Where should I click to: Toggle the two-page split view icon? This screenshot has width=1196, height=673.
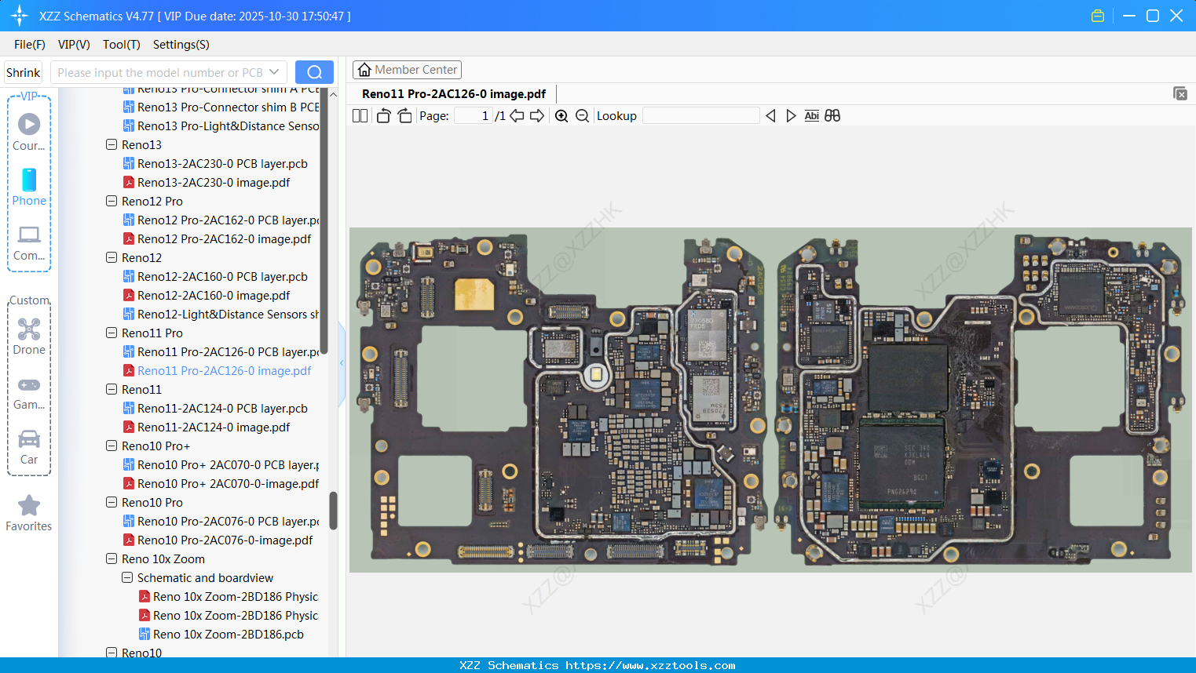click(360, 116)
